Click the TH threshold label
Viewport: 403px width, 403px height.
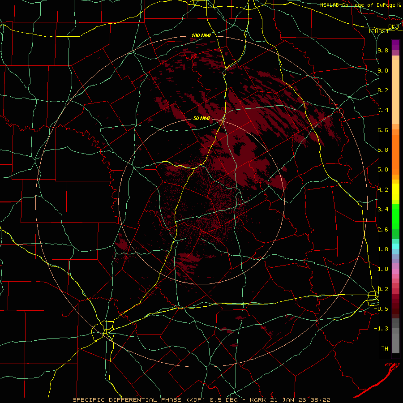click(385, 349)
